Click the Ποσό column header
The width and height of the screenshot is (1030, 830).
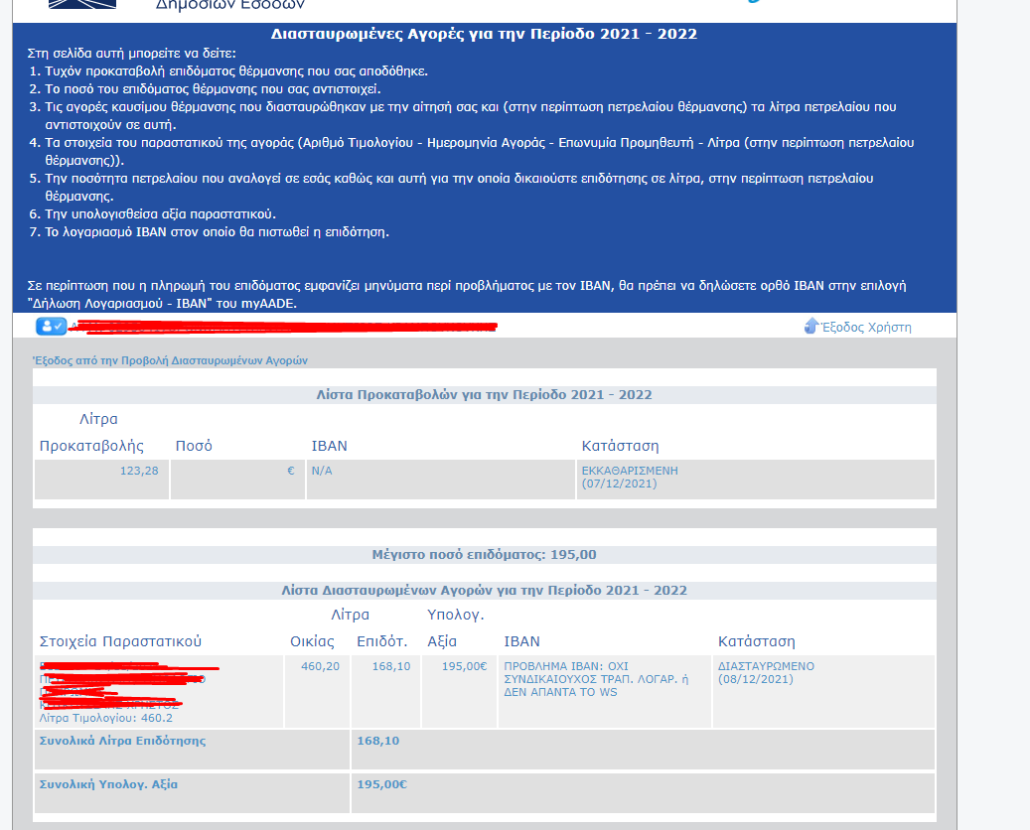tap(194, 446)
